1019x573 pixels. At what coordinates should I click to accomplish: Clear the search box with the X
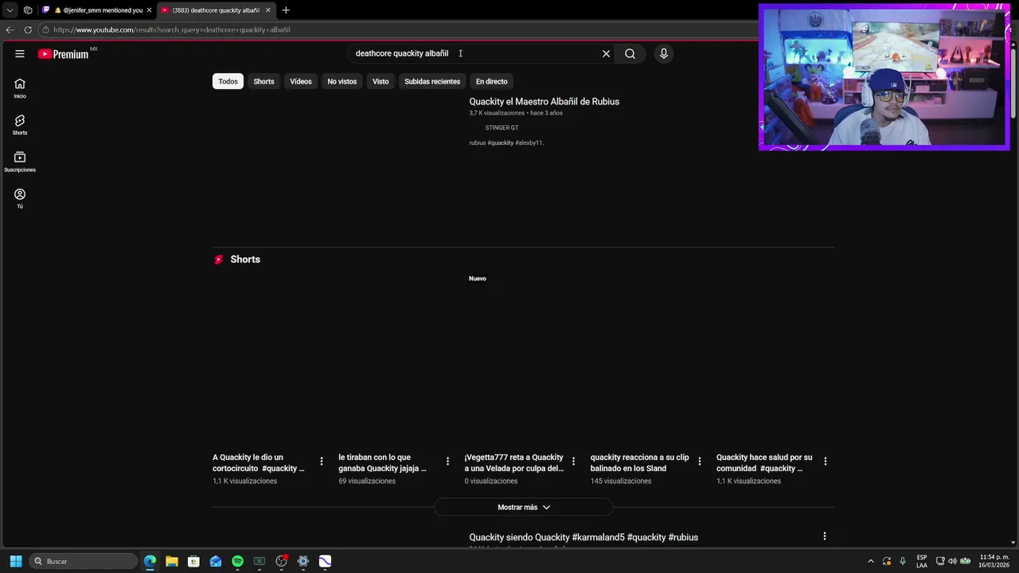(606, 53)
